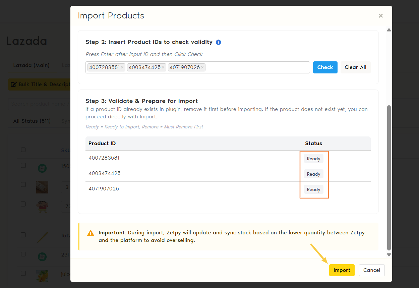Close the Import Products dialog with X
This screenshot has height=288, width=419.
tap(380, 16)
